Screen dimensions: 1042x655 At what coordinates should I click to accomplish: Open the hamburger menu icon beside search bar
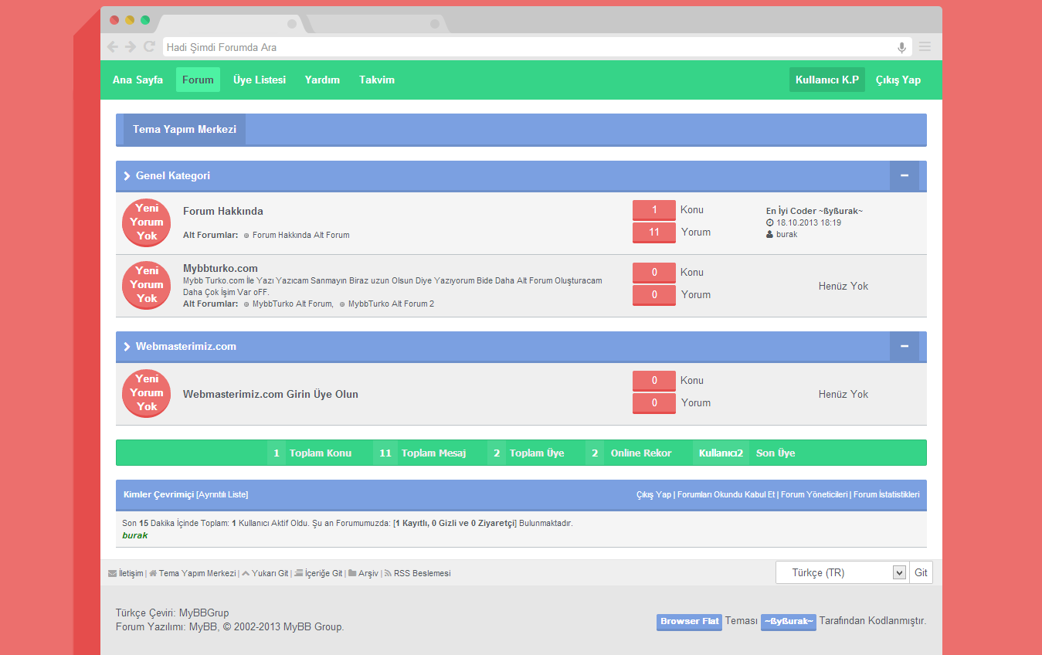925,47
